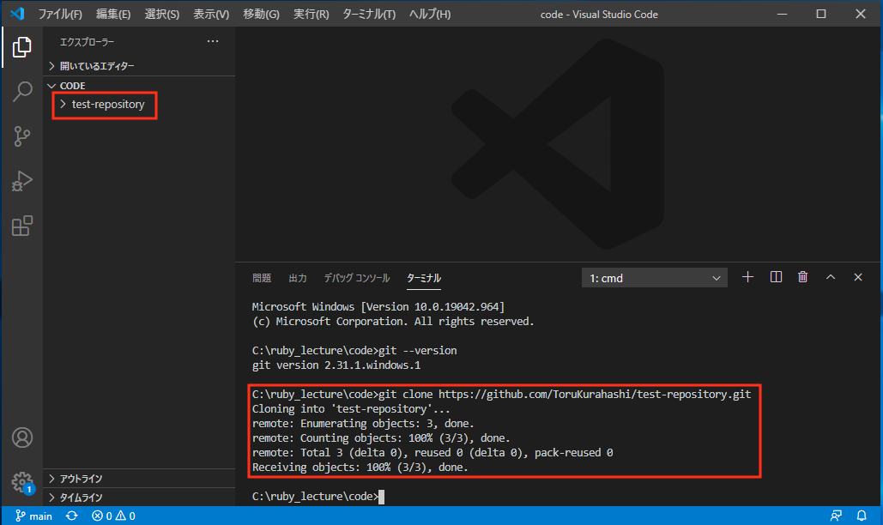This screenshot has width=883, height=525.
Task: Click the terminal prompt input line
Action: coord(318,497)
